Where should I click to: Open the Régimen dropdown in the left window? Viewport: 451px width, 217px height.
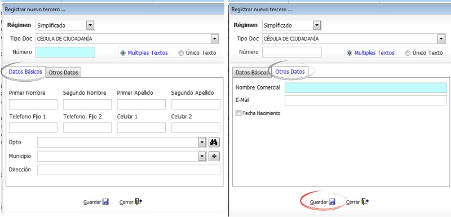90,25
